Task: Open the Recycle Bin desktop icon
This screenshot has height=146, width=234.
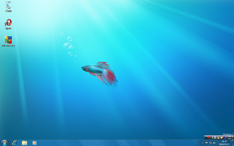Action: (x=8, y=7)
